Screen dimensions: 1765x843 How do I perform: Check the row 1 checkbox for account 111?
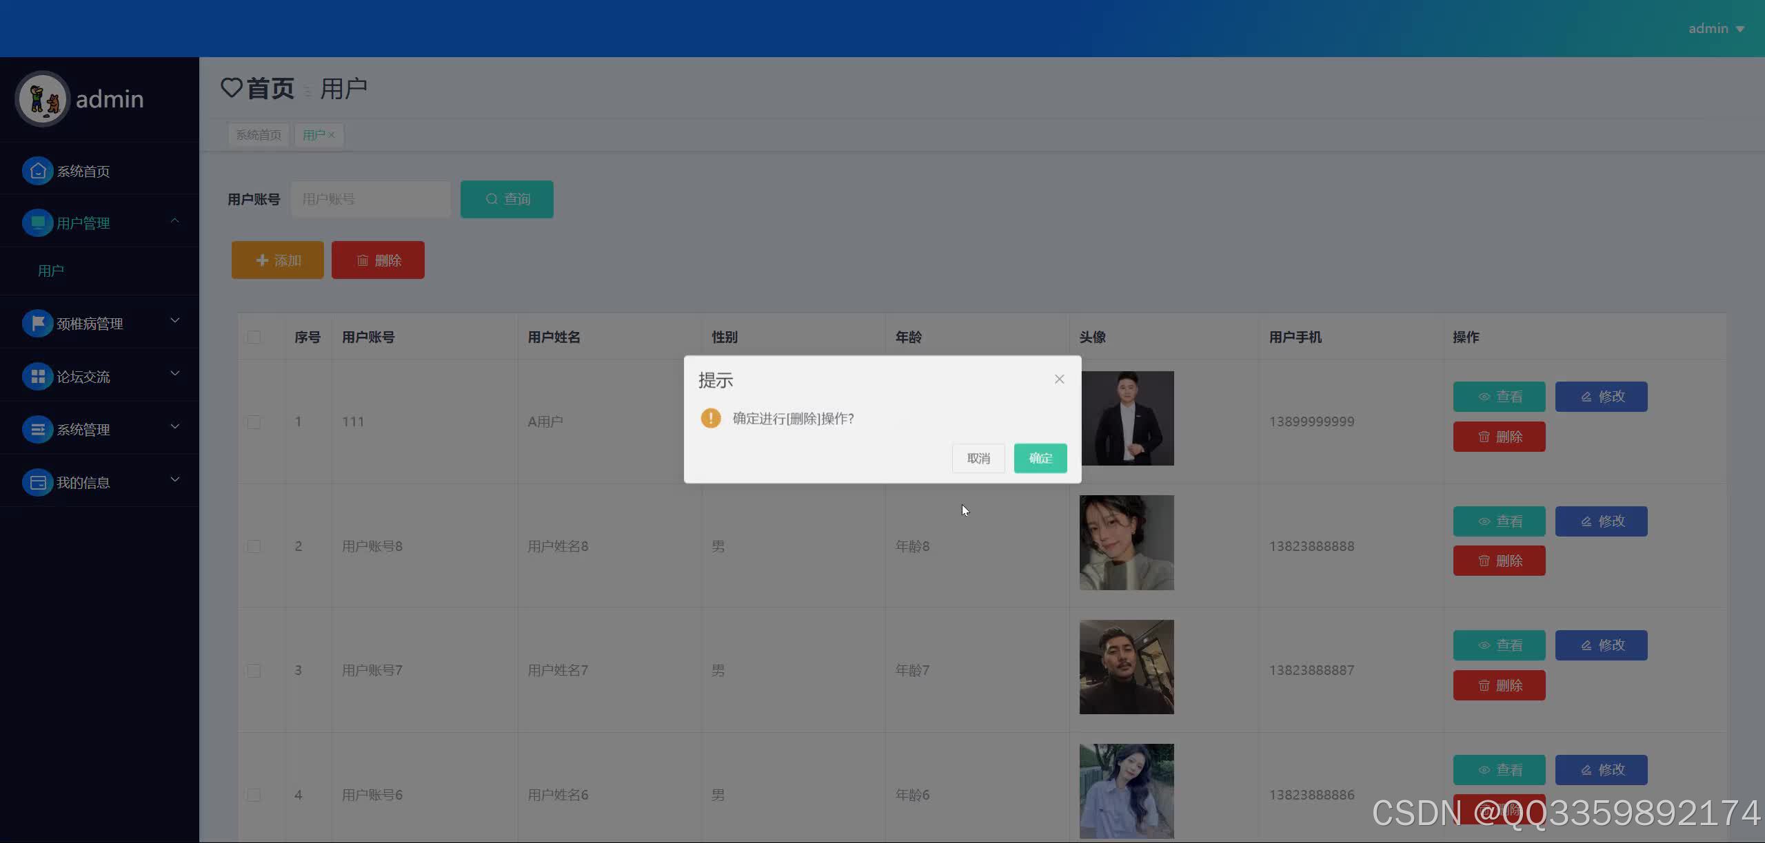(x=254, y=421)
